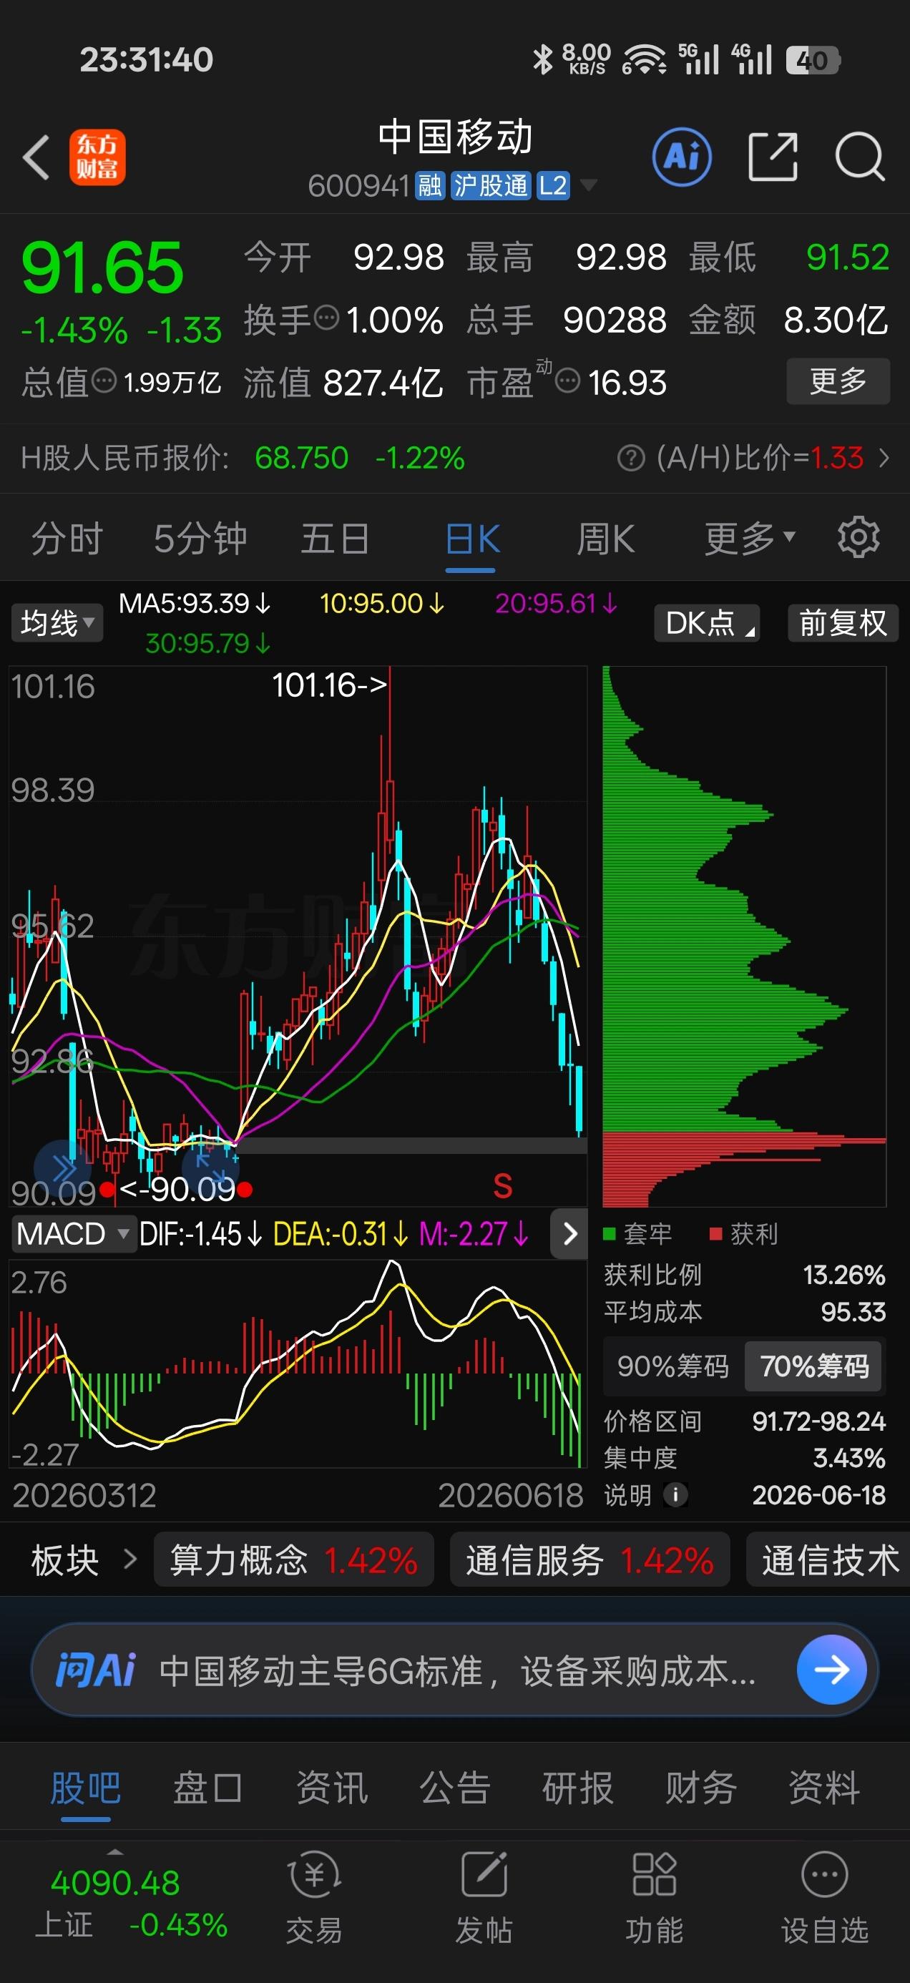Image resolution: width=910 pixels, height=1983 pixels.
Task: Switch to 5分钟 chart tab
Action: [x=200, y=537]
